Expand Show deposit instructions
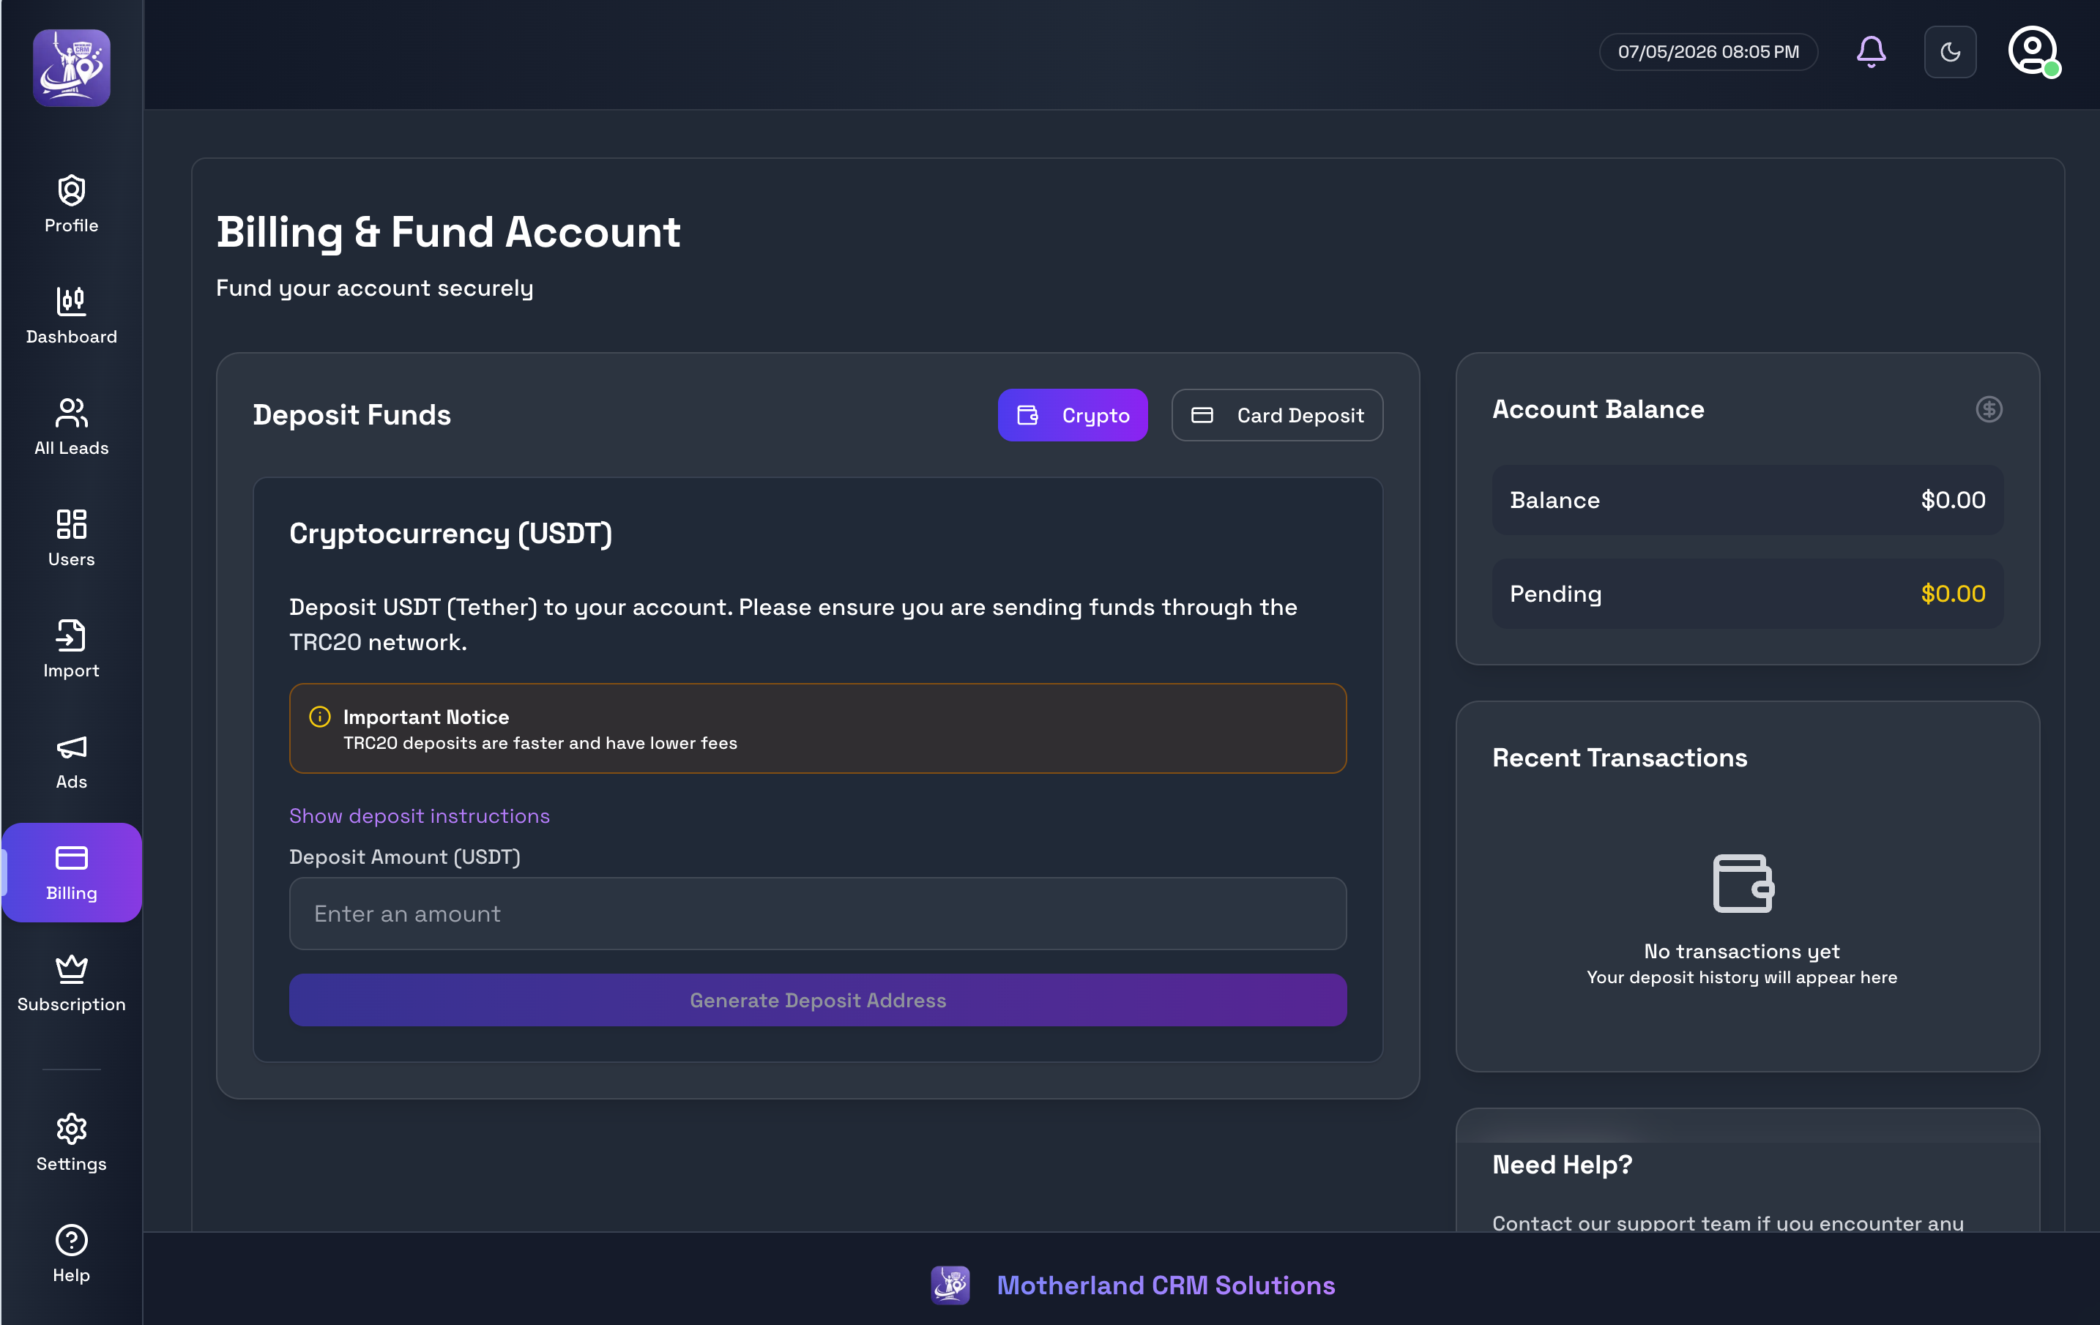Viewport: 2100px width, 1325px height. pyautogui.click(x=420, y=816)
